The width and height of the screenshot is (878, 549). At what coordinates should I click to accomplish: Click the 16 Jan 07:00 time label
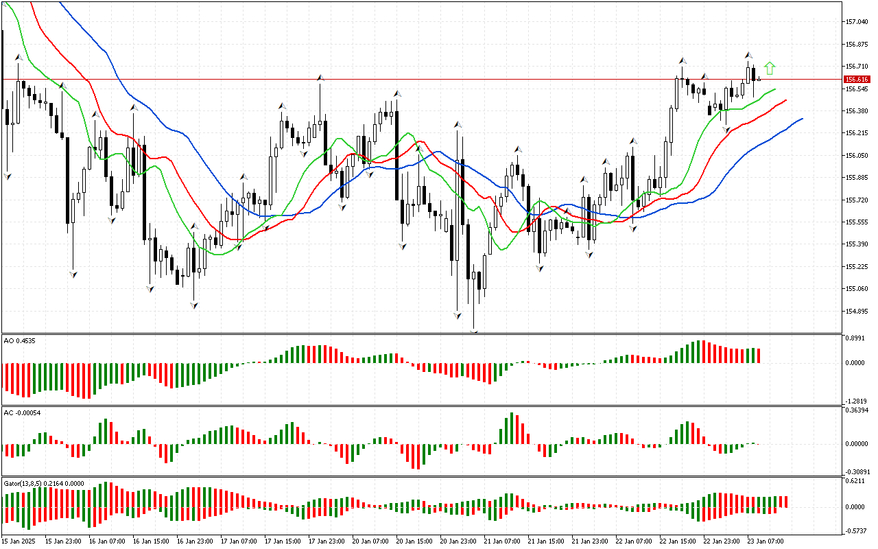click(x=108, y=541)
